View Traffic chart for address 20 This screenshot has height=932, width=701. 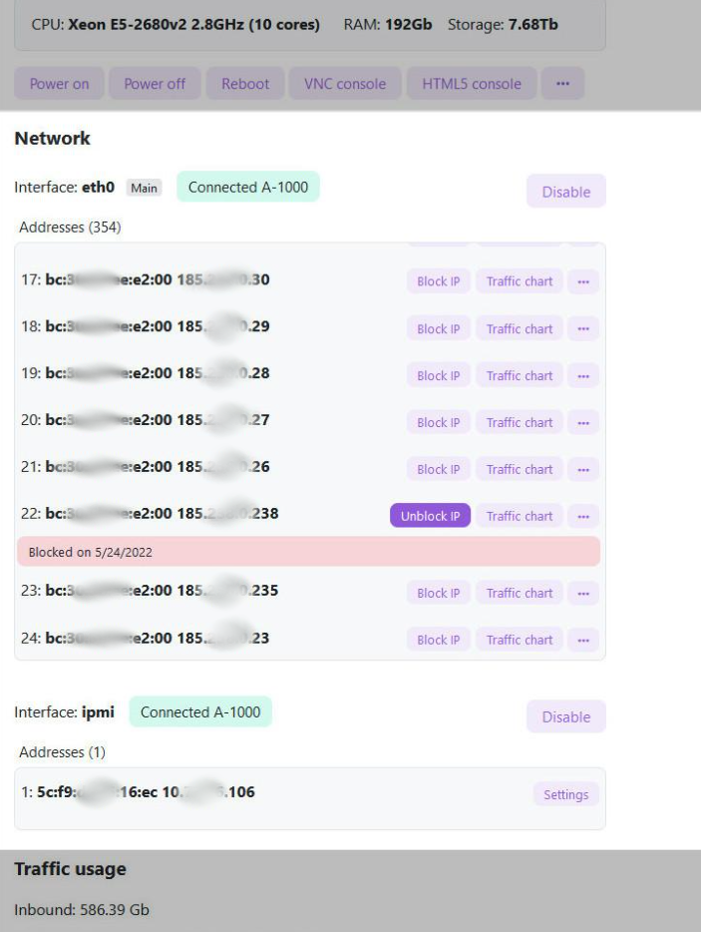click(x=520, y=422)
